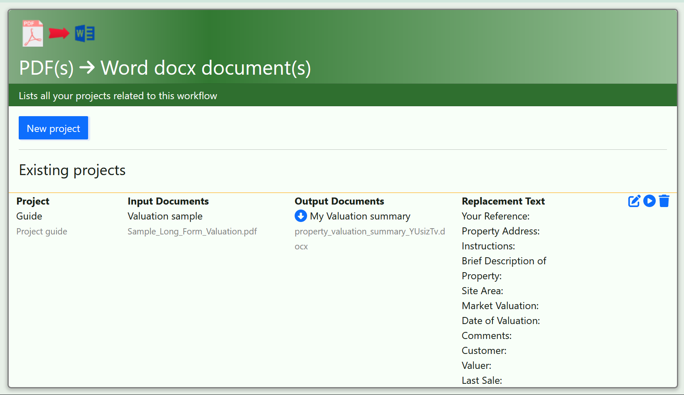
Task: Select the Guide project name
Action: tap(29, 216)
